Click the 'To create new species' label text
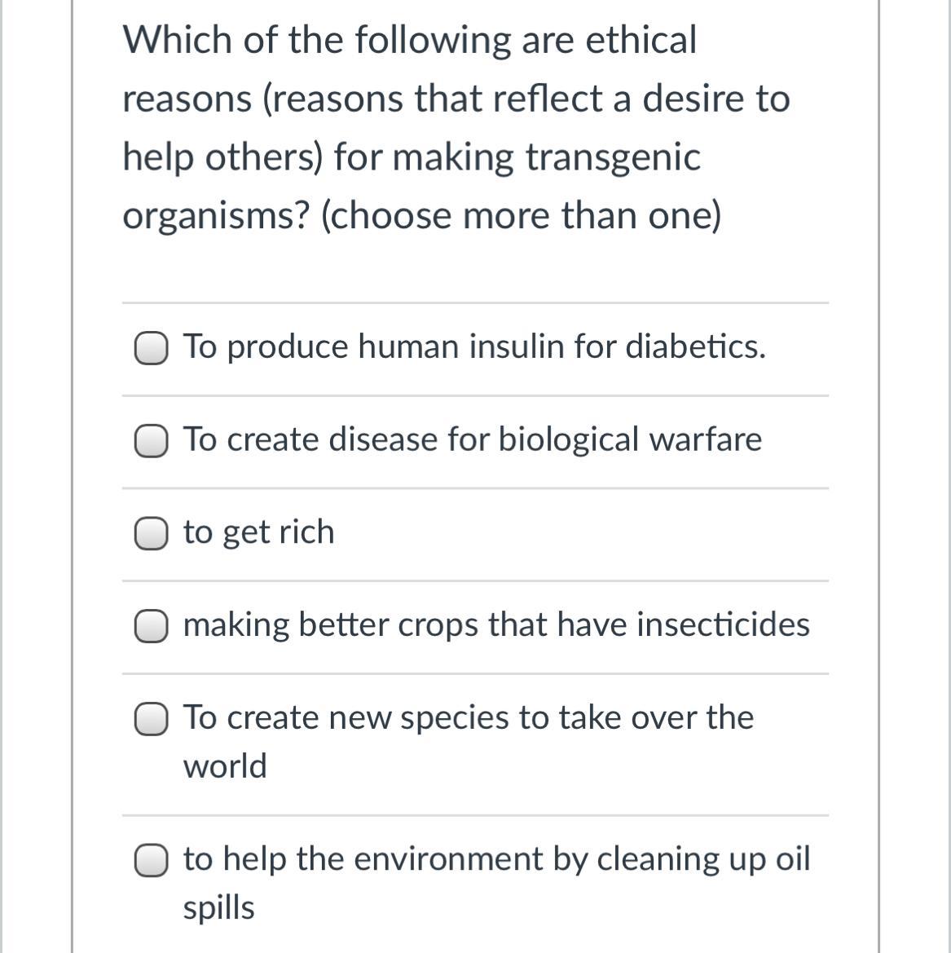The height and width of the screenshot is (953, 951). pos(468,717)
